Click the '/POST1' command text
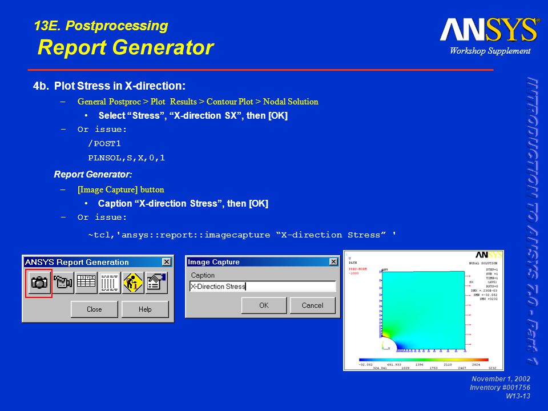The width and height of the screenshot is (548, 411). tap(104, 143)
